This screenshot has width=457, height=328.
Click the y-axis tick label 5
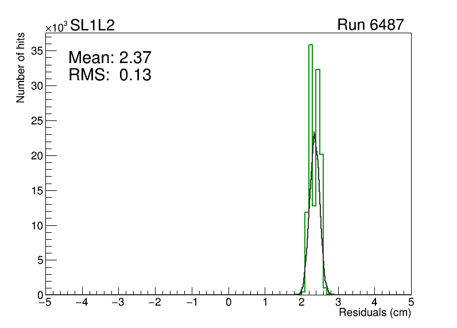point(39,260)
